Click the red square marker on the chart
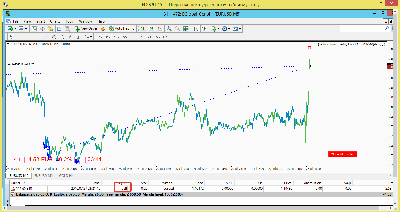The width and height of the screenshot is (400, 212). click(310, 47)
